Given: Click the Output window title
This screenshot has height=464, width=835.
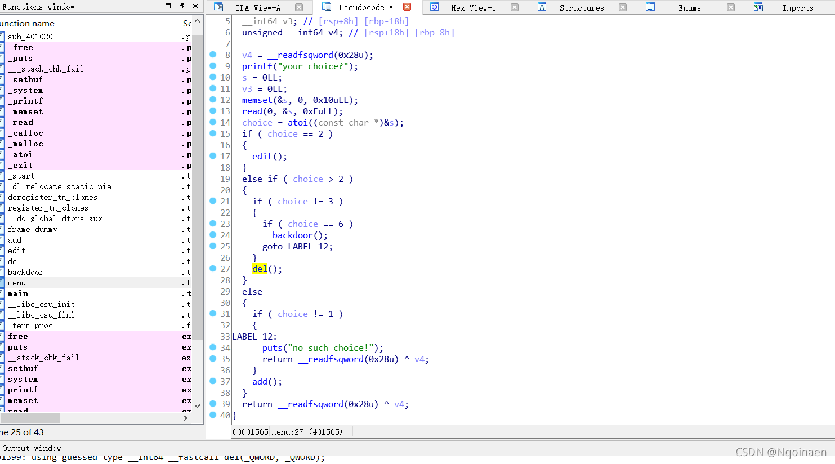Looking at the screenshot, I should [32, 448].
